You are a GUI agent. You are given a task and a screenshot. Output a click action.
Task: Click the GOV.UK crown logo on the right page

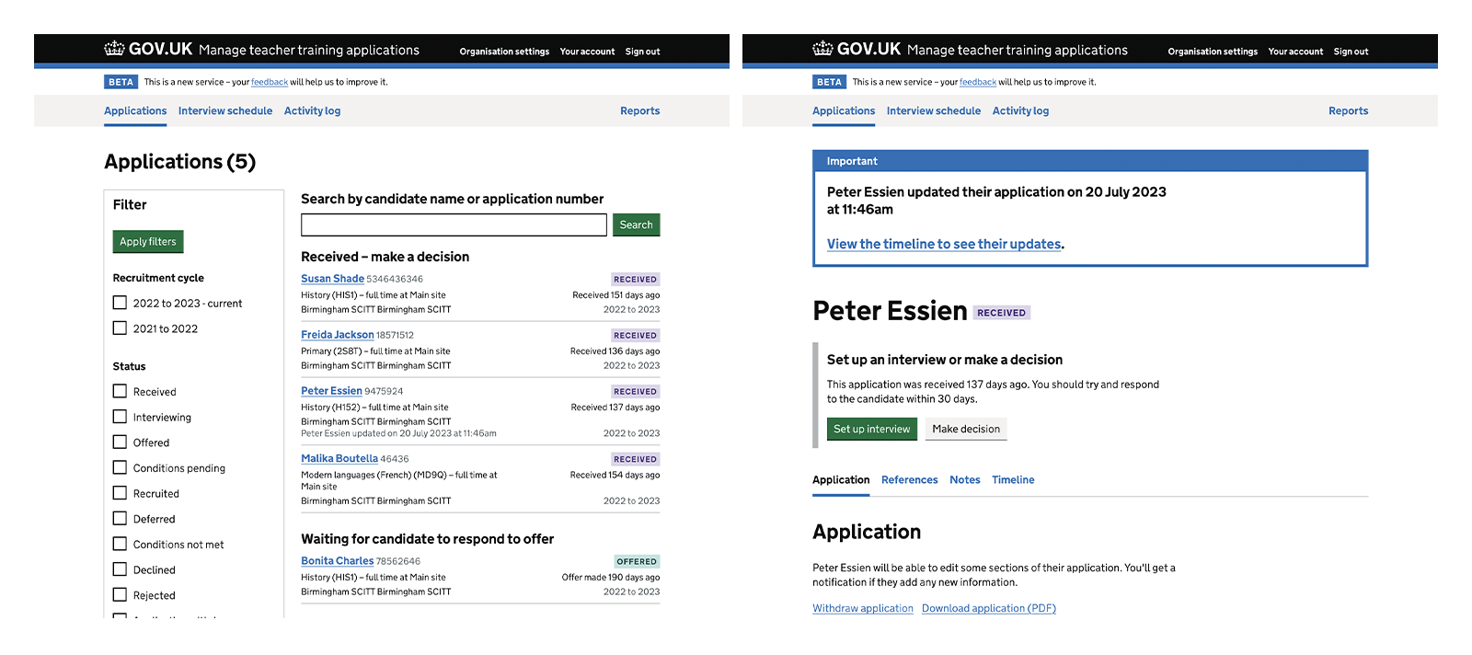(822, 49)
